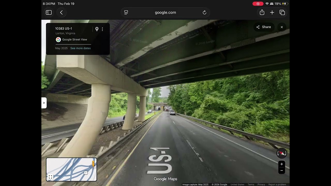The width and height of the screenshot is (331, 186).
Task: Click the Pegman marker on minimap
Action: pyautogui.click(x=93, y=164)
